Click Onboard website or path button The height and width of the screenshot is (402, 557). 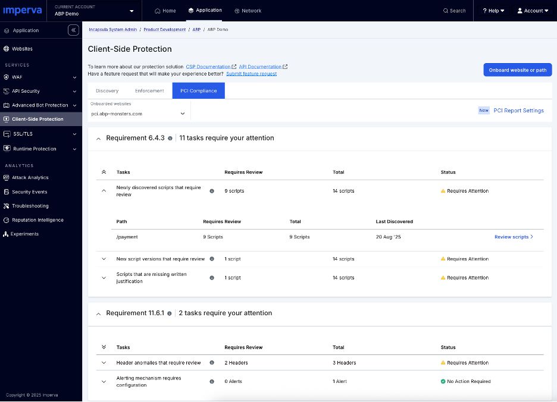(517, 70)
